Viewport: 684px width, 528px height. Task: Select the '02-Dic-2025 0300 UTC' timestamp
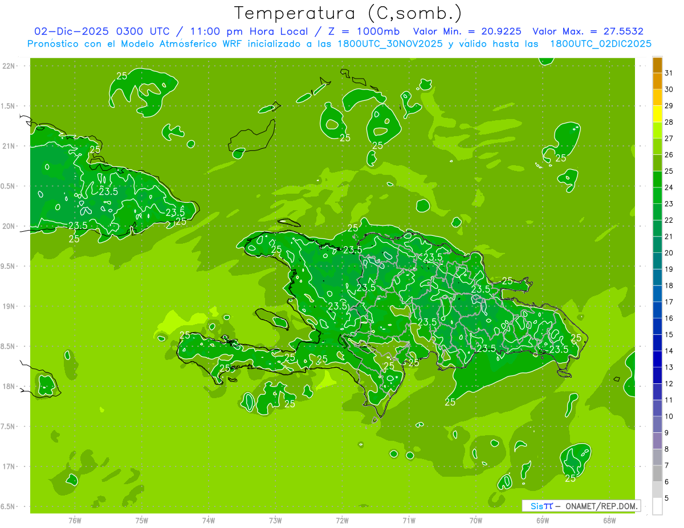[x=101, y=31]
